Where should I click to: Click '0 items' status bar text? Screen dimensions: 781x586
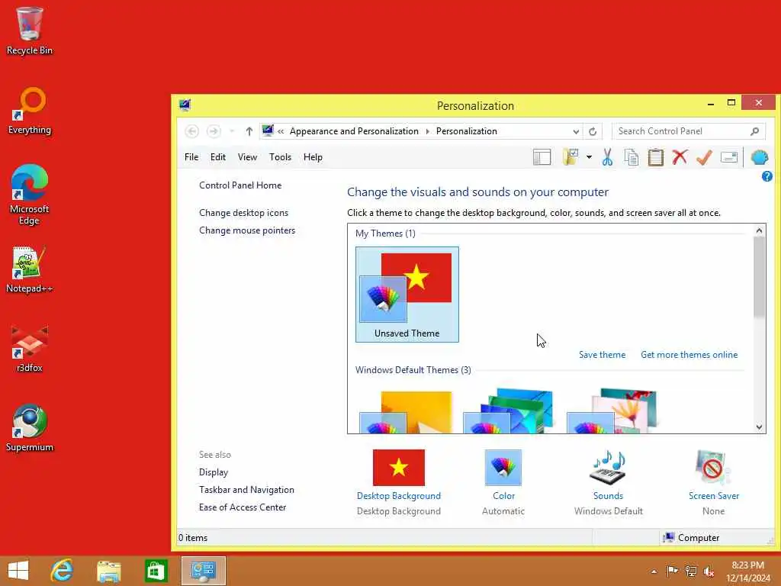click(x=193, y=538)
